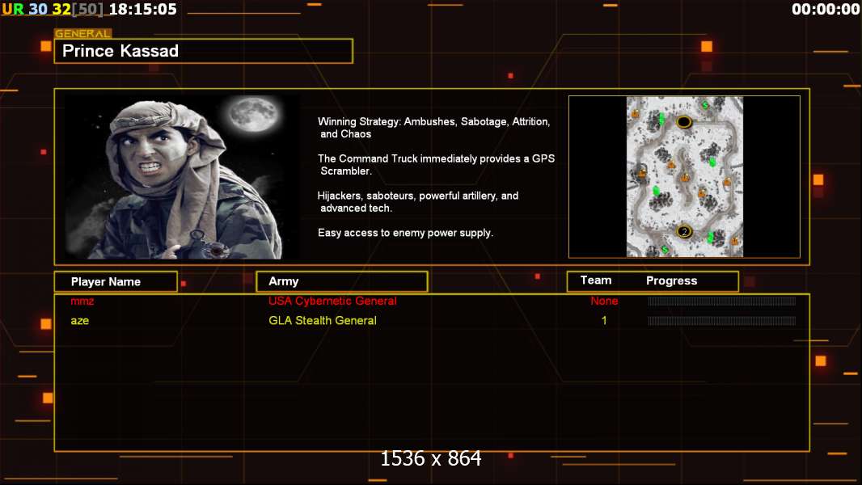Click aze loading progress bar
862x485 pixels.
(x=722, y=321)
